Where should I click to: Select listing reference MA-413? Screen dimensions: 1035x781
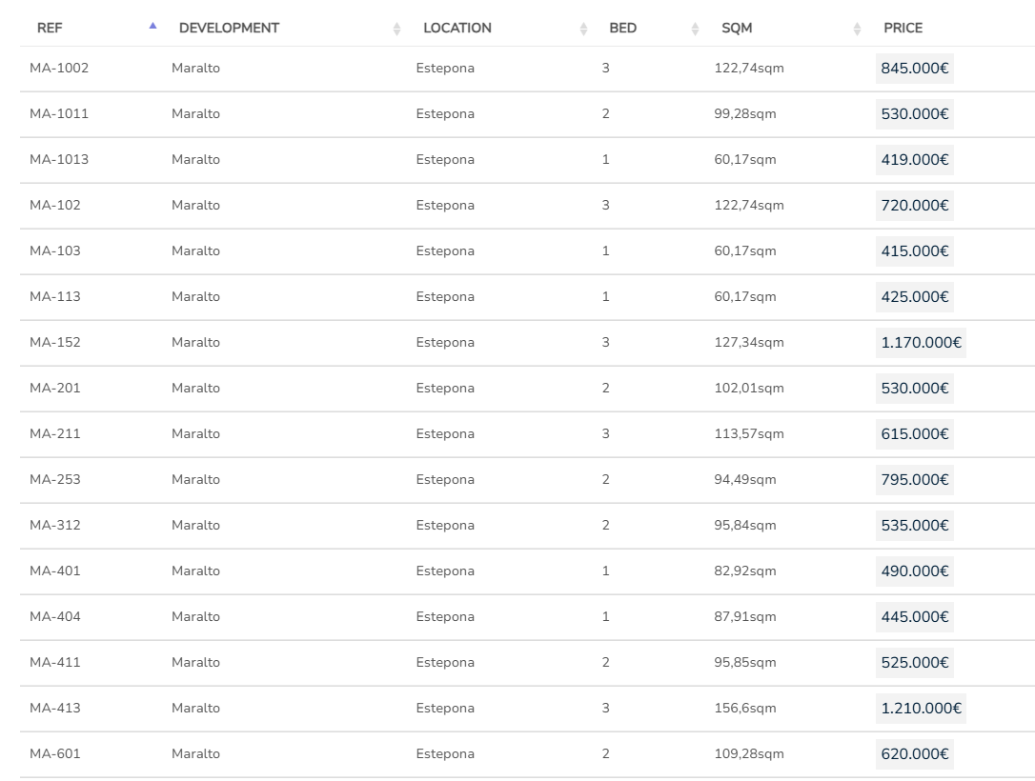click(x=55, y=709)
